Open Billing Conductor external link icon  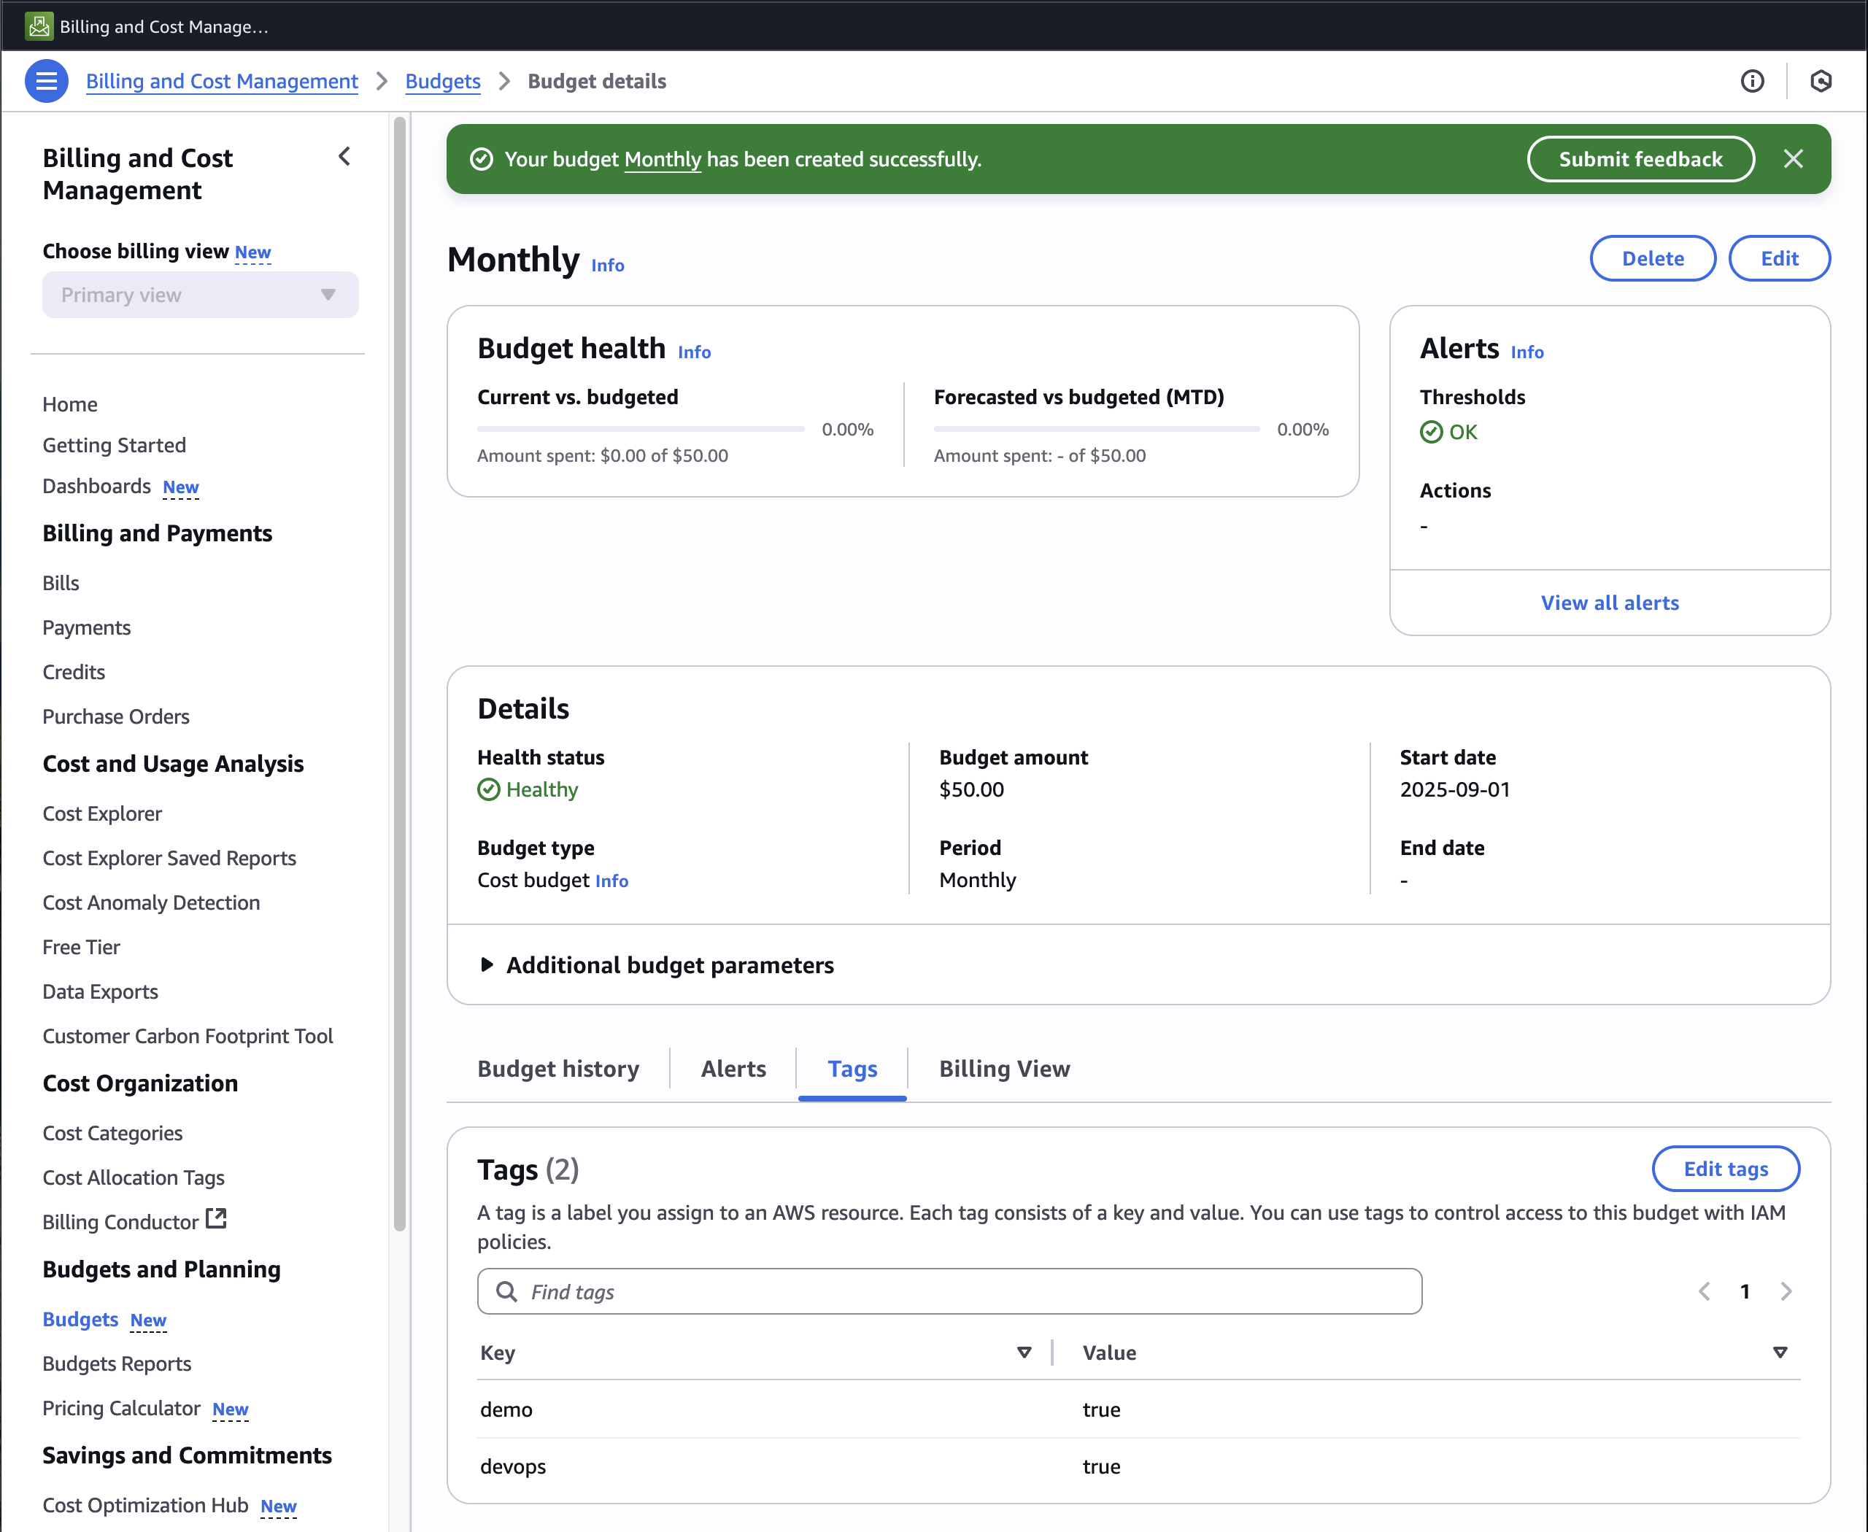pyautogui.click(x=216, y=1219)
